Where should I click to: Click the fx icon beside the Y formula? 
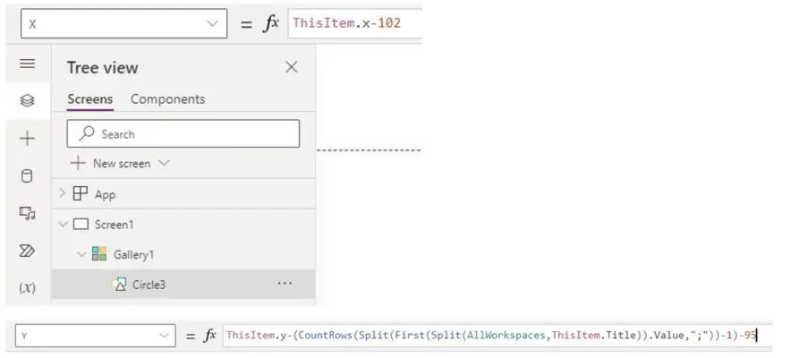point(209,335)
